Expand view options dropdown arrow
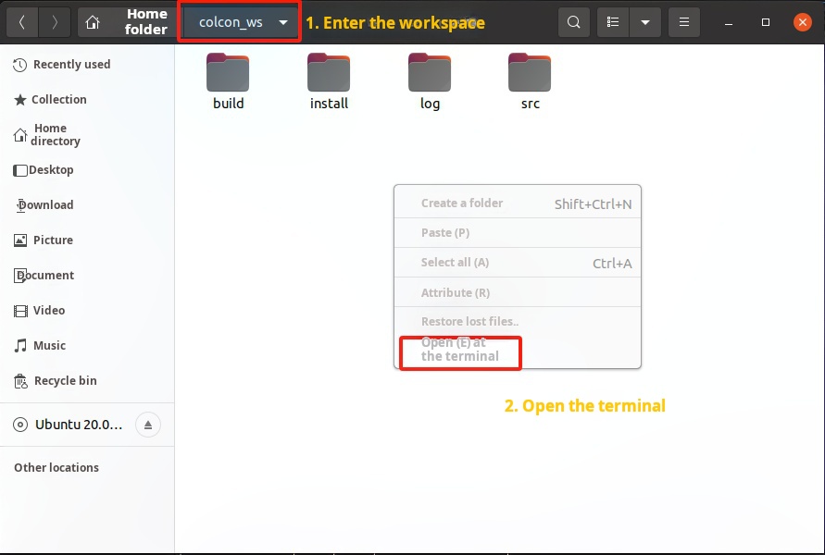 click(645, 22)
